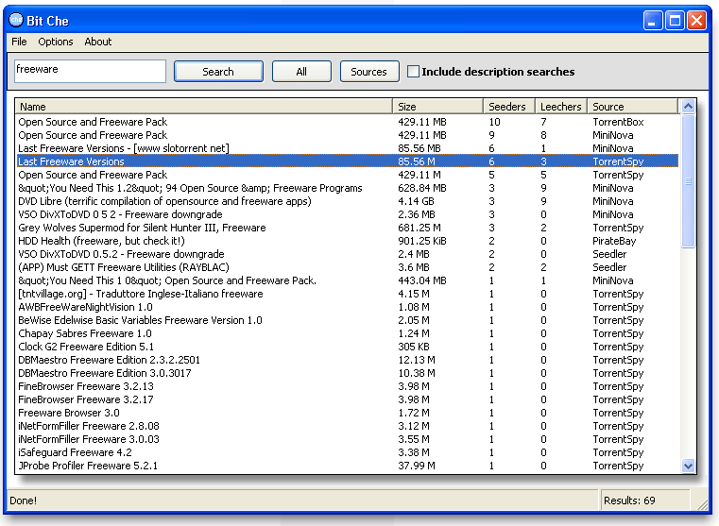Select VSO DivXToDVD 0.5.2 Seedler row
This screenshot has width=719, height=526.
[347, 254]
